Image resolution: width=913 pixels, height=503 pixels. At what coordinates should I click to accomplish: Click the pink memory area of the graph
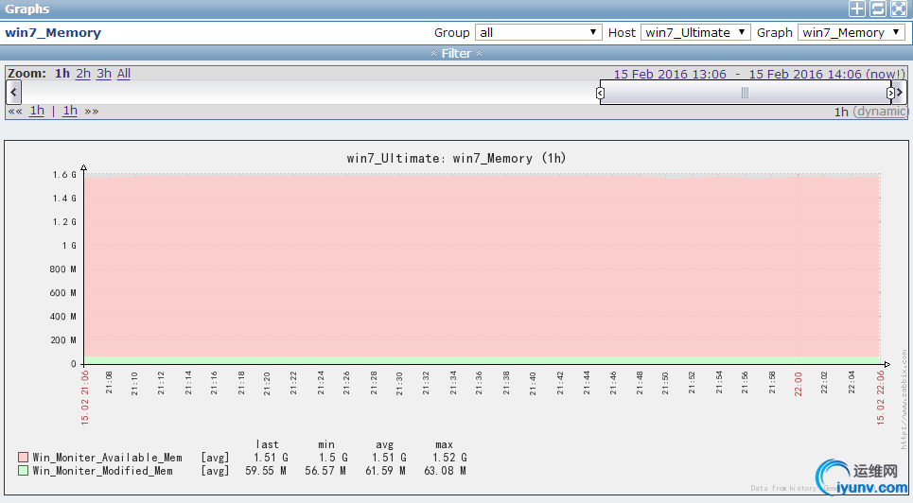click(482, 265)
